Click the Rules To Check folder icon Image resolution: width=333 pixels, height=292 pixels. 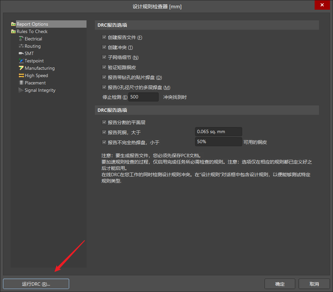tap(13, 31)
